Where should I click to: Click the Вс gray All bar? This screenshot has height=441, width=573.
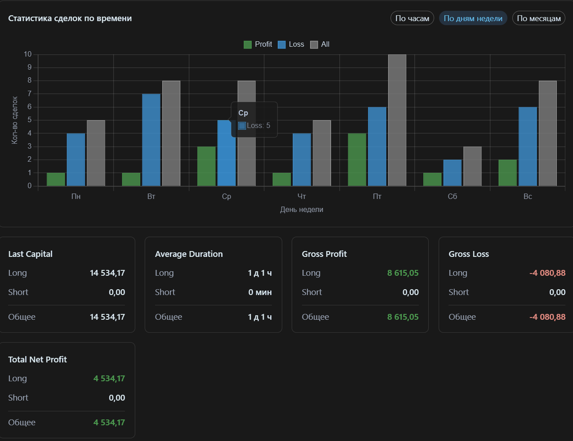click(x=548, y=133)
